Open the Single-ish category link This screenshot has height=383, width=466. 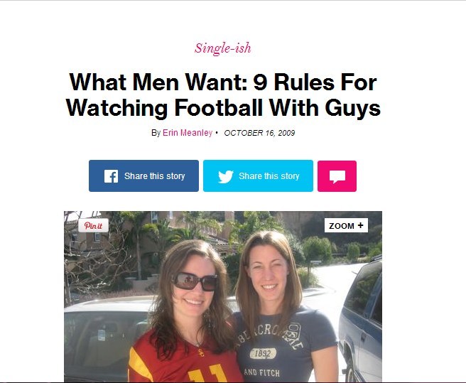(x=222, y=48)
